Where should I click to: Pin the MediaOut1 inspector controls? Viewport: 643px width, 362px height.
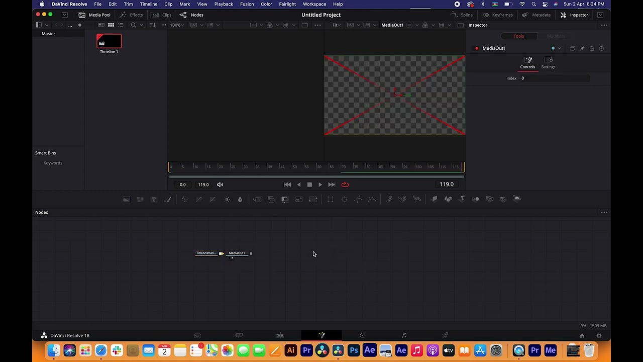coord(582,48)
